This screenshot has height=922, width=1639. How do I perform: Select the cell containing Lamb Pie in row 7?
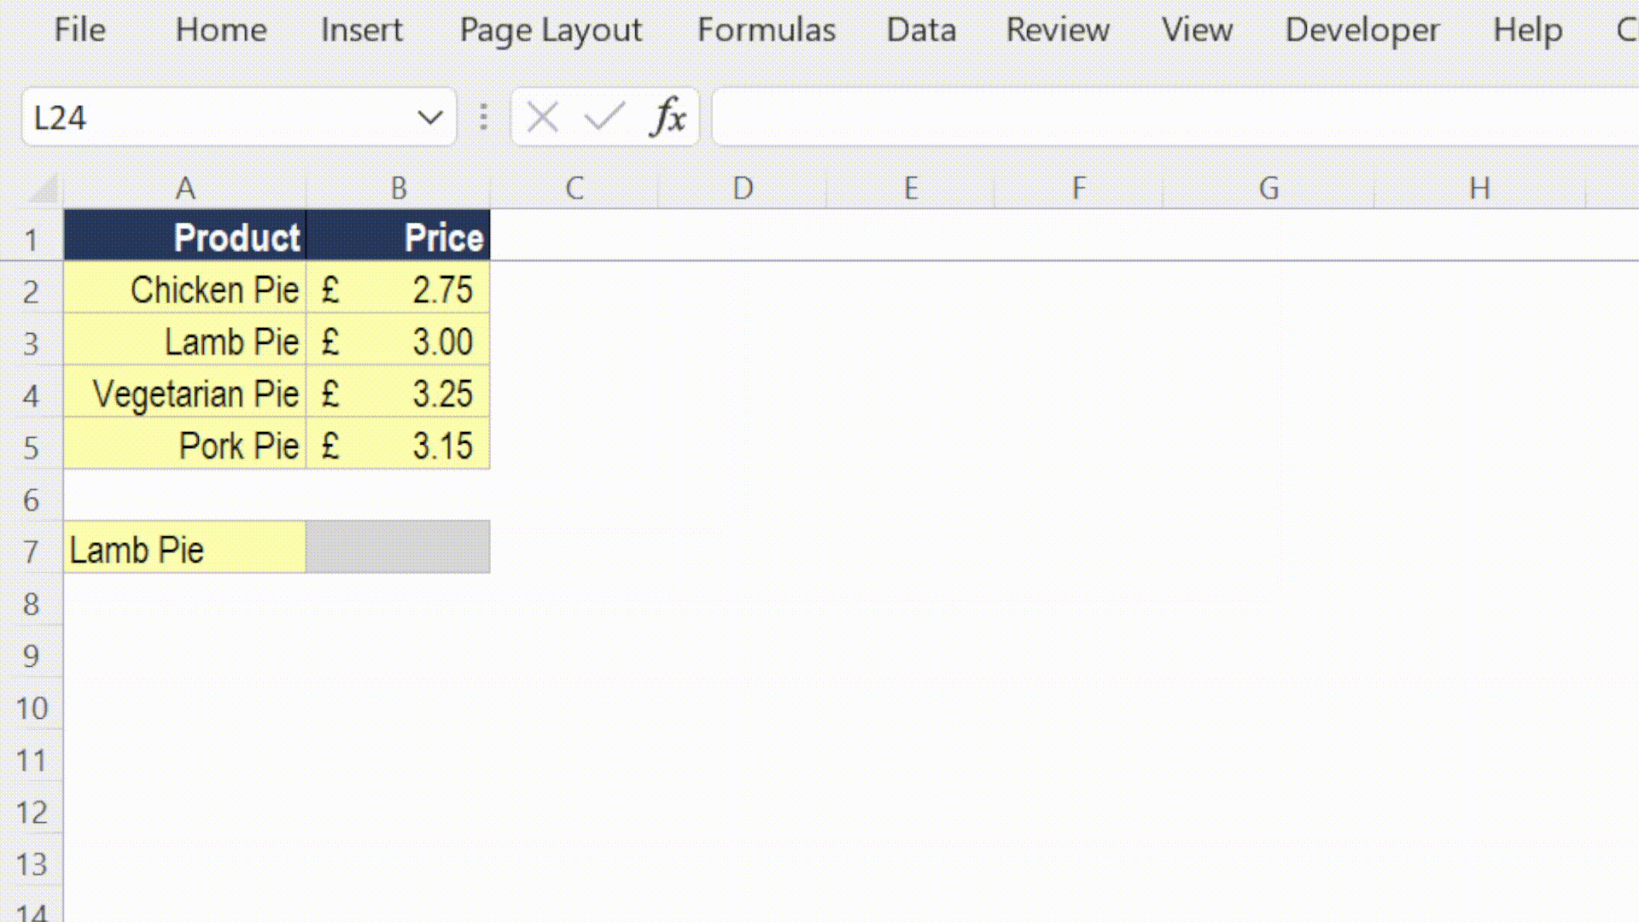tap(184, 549)
